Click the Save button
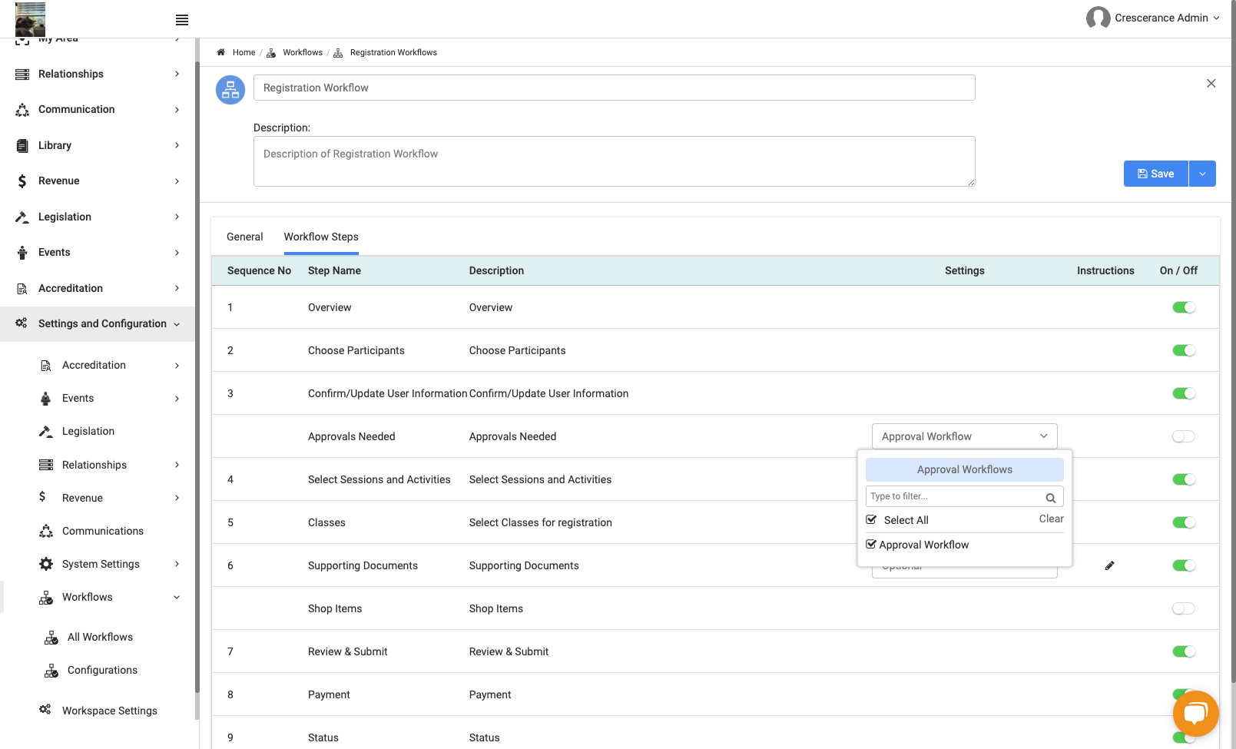The height and width of the screenshot is (749, 1236). coord(1155,174)
